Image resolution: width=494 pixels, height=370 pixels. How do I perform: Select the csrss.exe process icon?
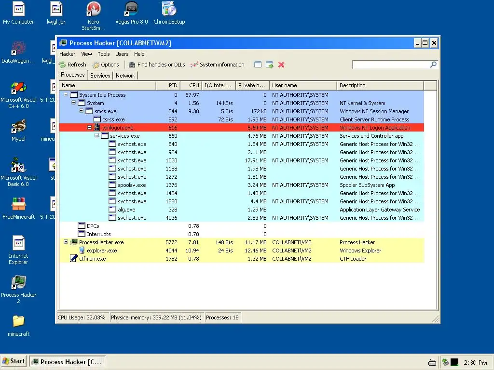pyautogui.click(x=97, y=119)
